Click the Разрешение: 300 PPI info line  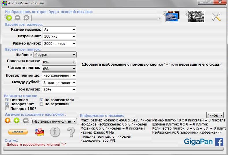coord(98,141)
